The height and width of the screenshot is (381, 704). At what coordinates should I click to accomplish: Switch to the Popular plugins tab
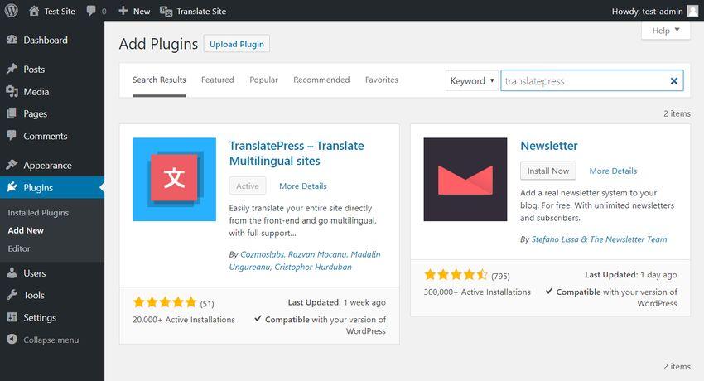[263, 80]
